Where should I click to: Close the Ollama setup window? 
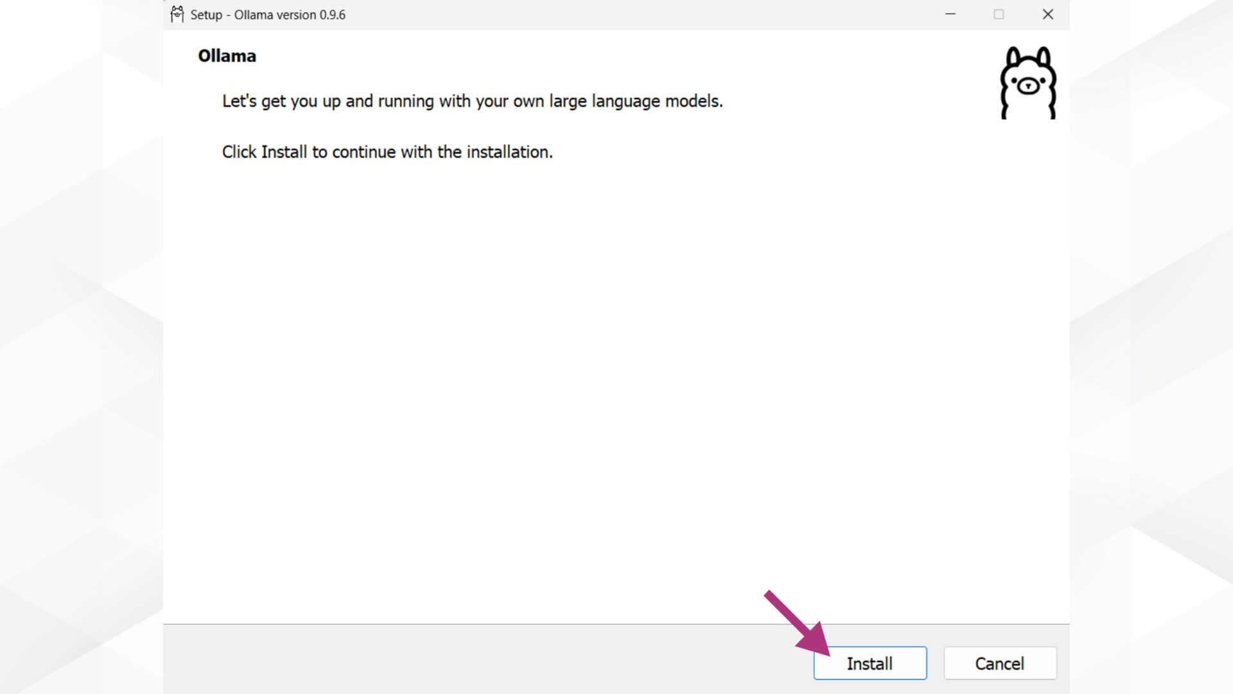pyautogui.click(x=1047, y=14)
